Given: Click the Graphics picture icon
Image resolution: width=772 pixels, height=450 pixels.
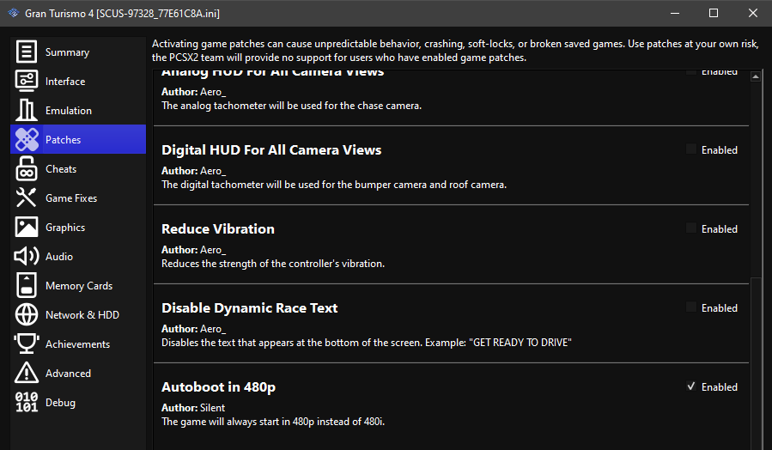Looking at the screenshot, I should (x=27, y=227).
